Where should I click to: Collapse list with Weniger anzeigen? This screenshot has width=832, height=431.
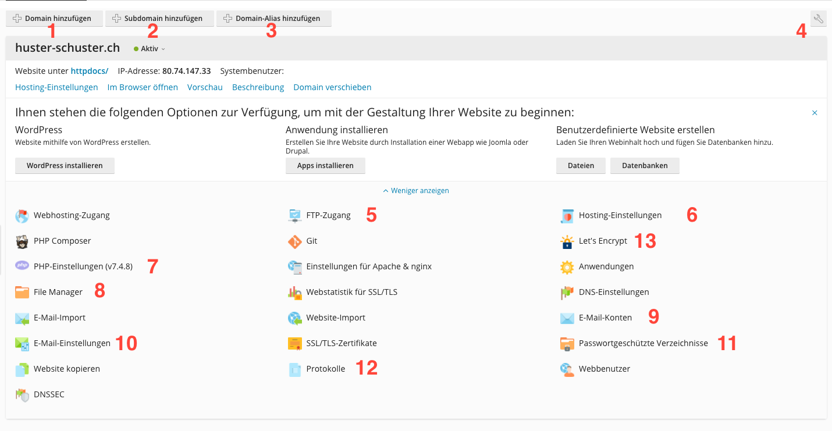416,191
